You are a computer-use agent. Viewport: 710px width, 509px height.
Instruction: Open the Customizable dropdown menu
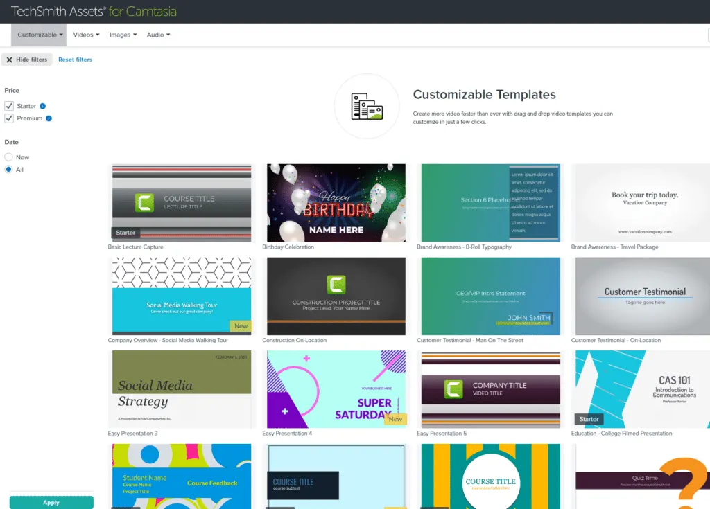(39, 35)
